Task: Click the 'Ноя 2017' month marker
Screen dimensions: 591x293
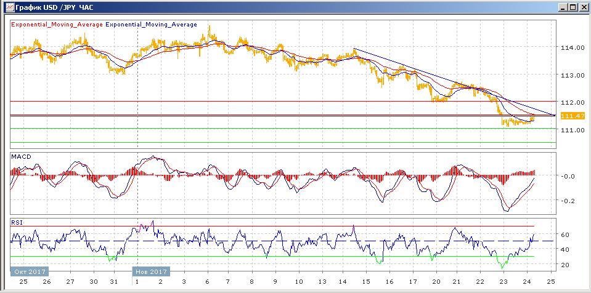Action: [x=150, y=271]
